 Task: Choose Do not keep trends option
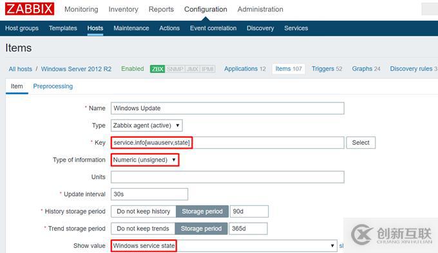143,229
